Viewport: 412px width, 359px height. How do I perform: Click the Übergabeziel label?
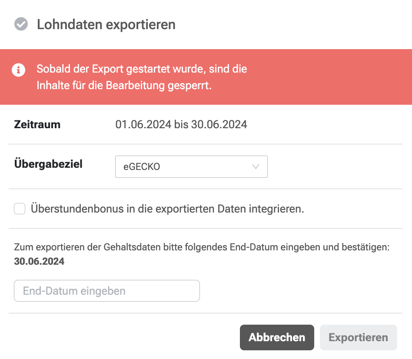[48, 164]
